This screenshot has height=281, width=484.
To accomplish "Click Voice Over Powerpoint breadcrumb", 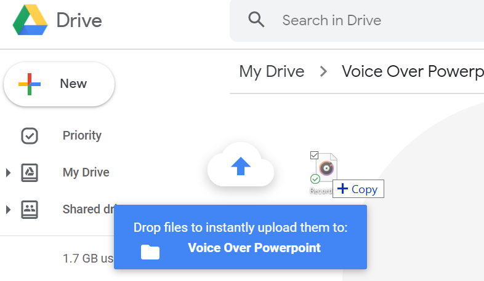I will [x=413, y=71].
